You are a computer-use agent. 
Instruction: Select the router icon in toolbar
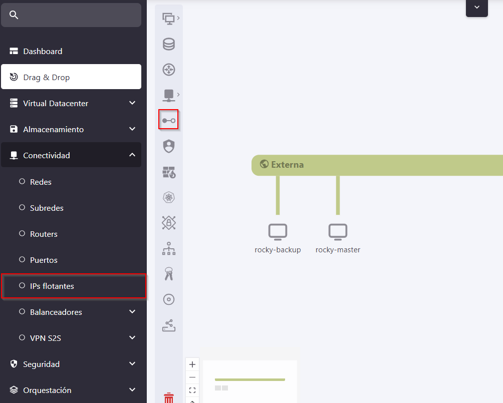click(169, 70)
